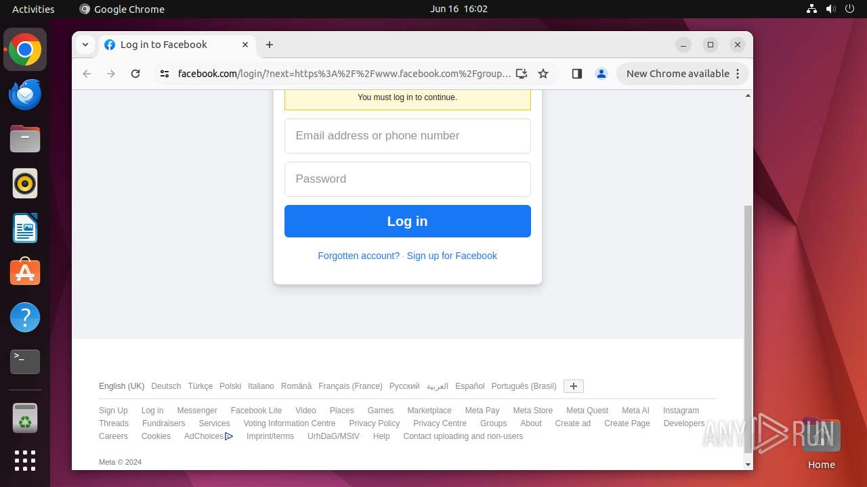Open Chrome three-dot menu
Viewport: 867px width, 487px height.
pyautogui.click(x=738, y=74)
